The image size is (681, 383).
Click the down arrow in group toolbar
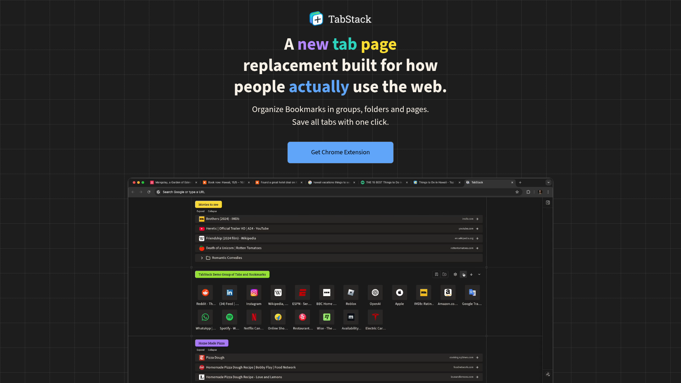pyautogui.click(x=471, y=274)
